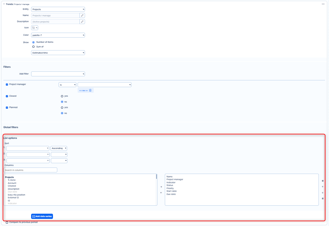Open the Entity dropdown showing Projects
The height and width of the screenshot is (226, 329).
click(58, 10)
